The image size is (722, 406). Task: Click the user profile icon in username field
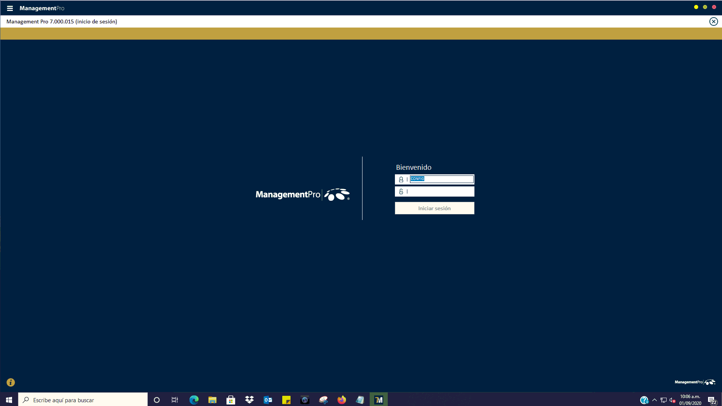pyautogui.click(x=401, y=180)
